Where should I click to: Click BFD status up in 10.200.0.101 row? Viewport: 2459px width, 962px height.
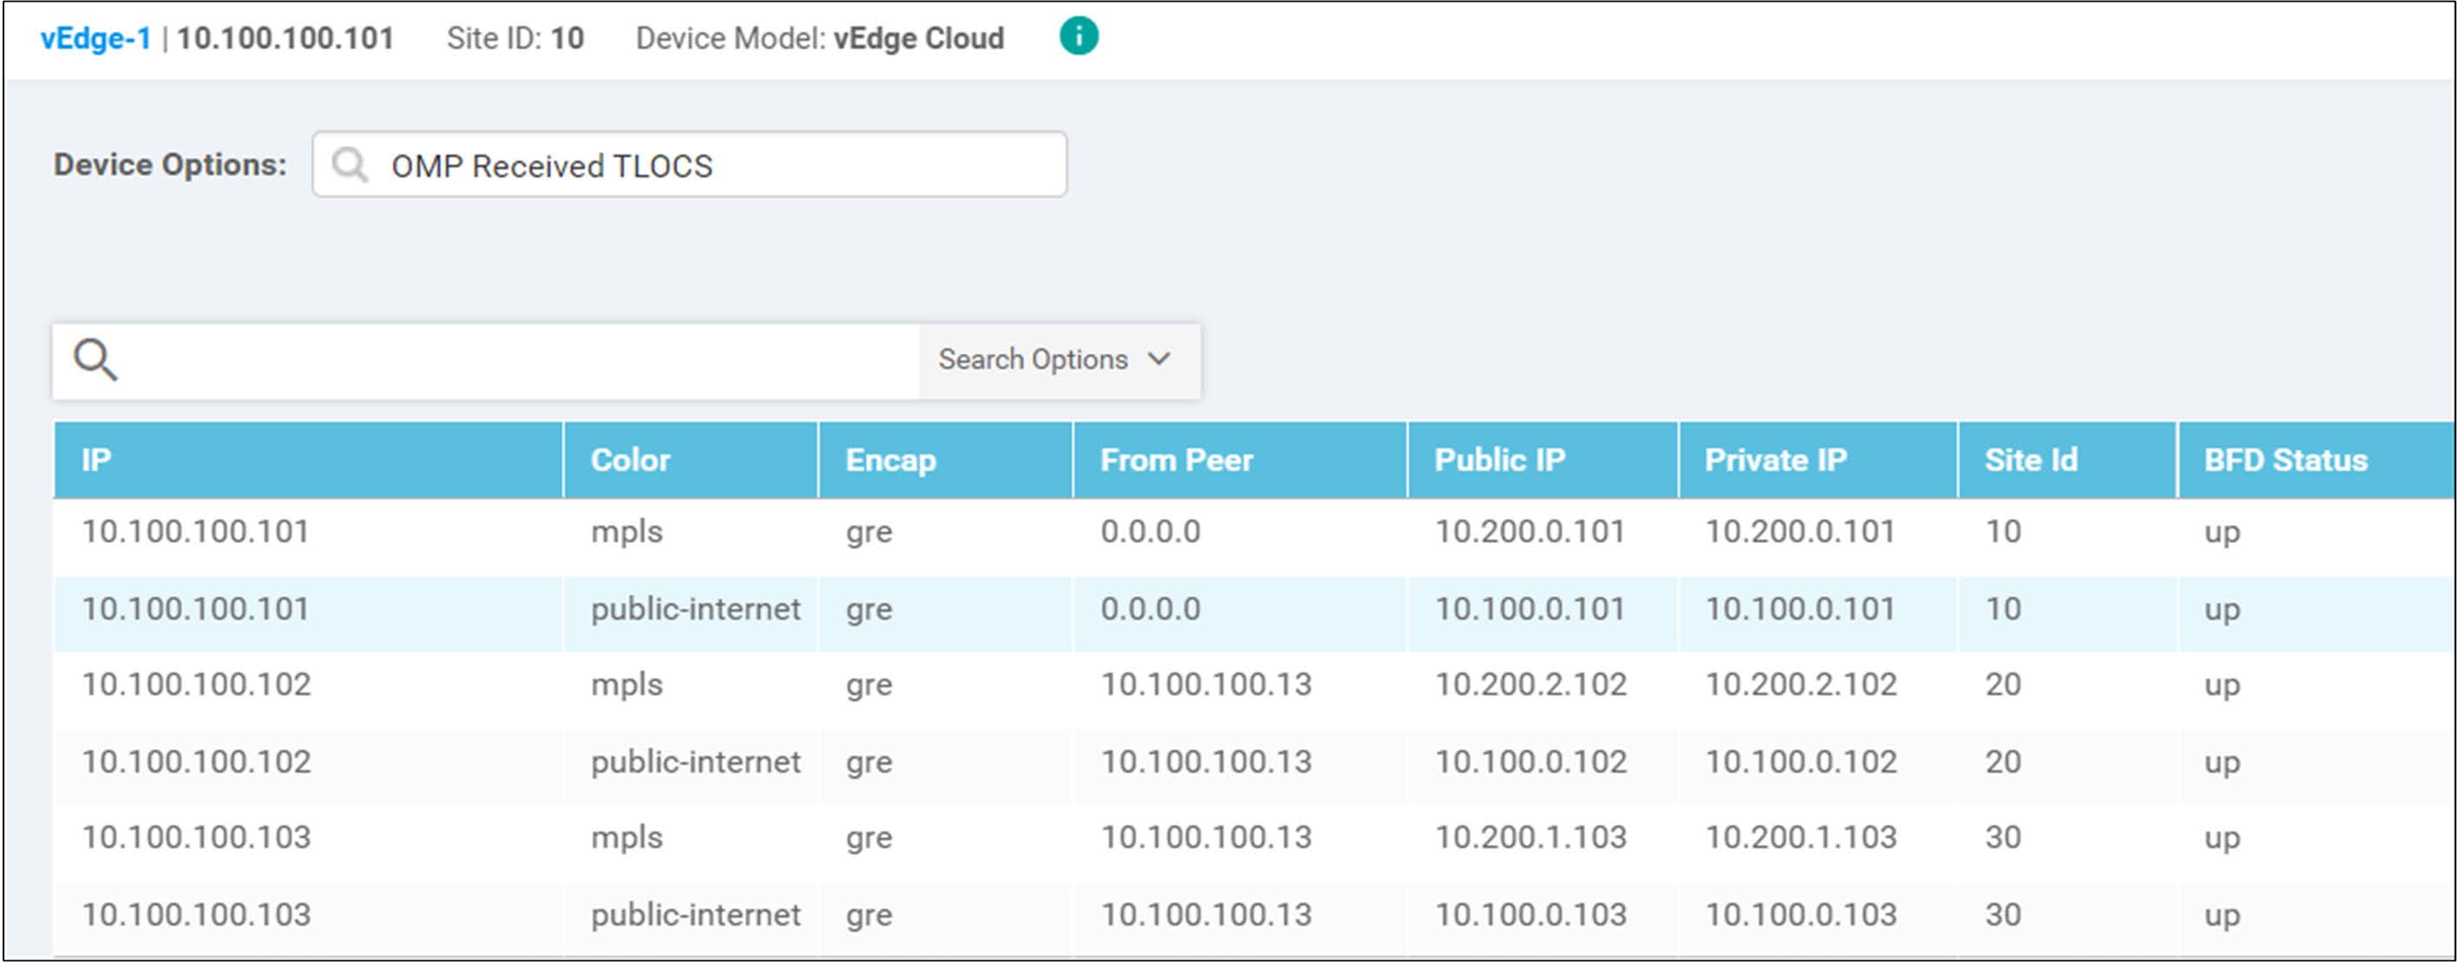(2222, 533)
